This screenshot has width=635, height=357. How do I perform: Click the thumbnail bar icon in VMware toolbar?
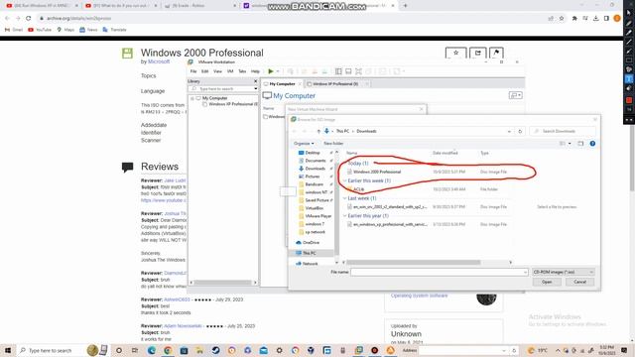click(348, 71)
